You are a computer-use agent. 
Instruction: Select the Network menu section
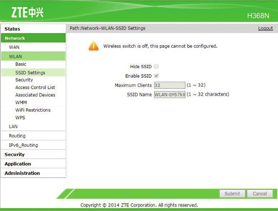pos(33,38)
